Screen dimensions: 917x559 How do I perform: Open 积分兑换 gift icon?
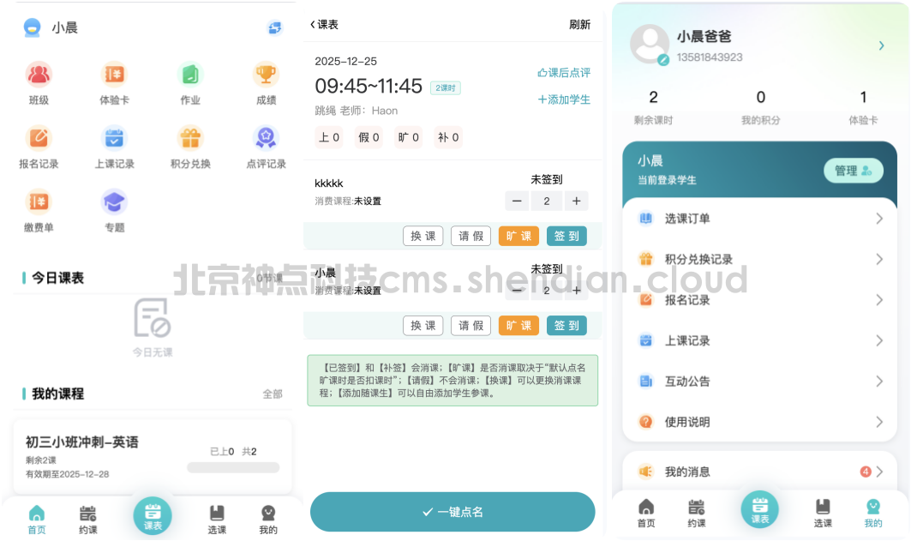pos(190,138)
